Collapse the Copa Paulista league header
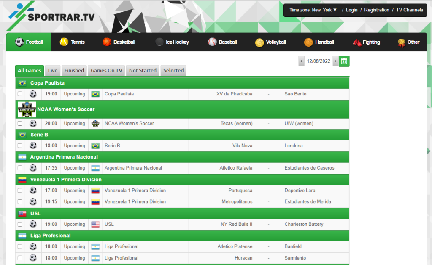Viewport: 432px width, 265px height. [182, 83]
